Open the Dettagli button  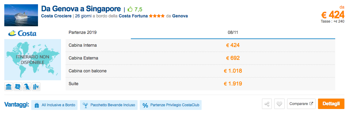point(331,103)
